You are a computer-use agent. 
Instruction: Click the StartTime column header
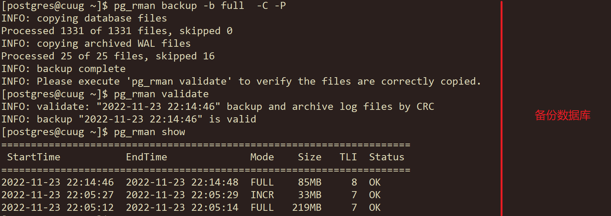pos(34,157)
